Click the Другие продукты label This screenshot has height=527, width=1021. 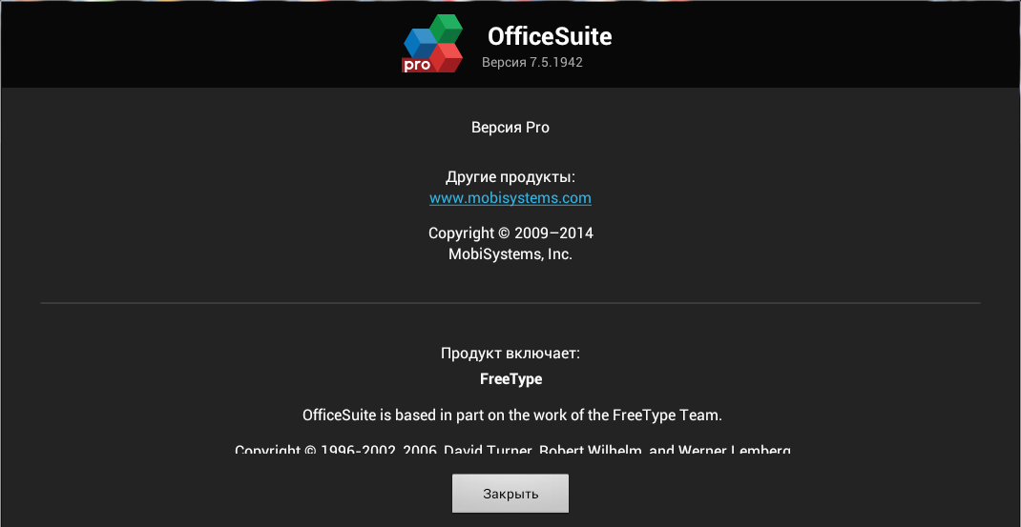point(510,177)
